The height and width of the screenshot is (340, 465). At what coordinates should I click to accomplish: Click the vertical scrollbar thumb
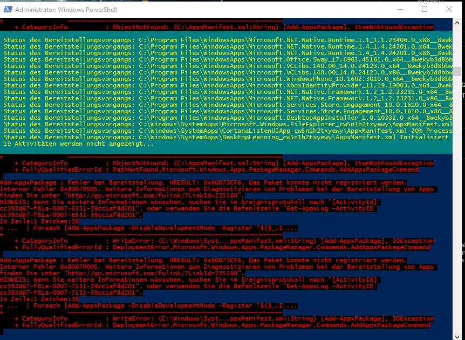457,71
